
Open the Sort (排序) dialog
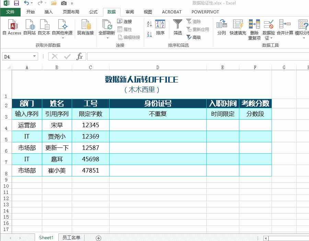[160, 27]
